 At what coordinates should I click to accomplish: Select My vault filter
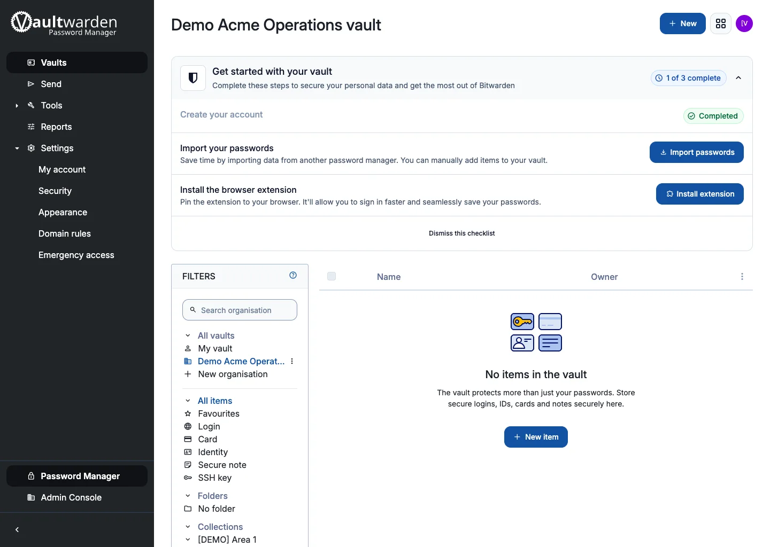click(215, 348)
